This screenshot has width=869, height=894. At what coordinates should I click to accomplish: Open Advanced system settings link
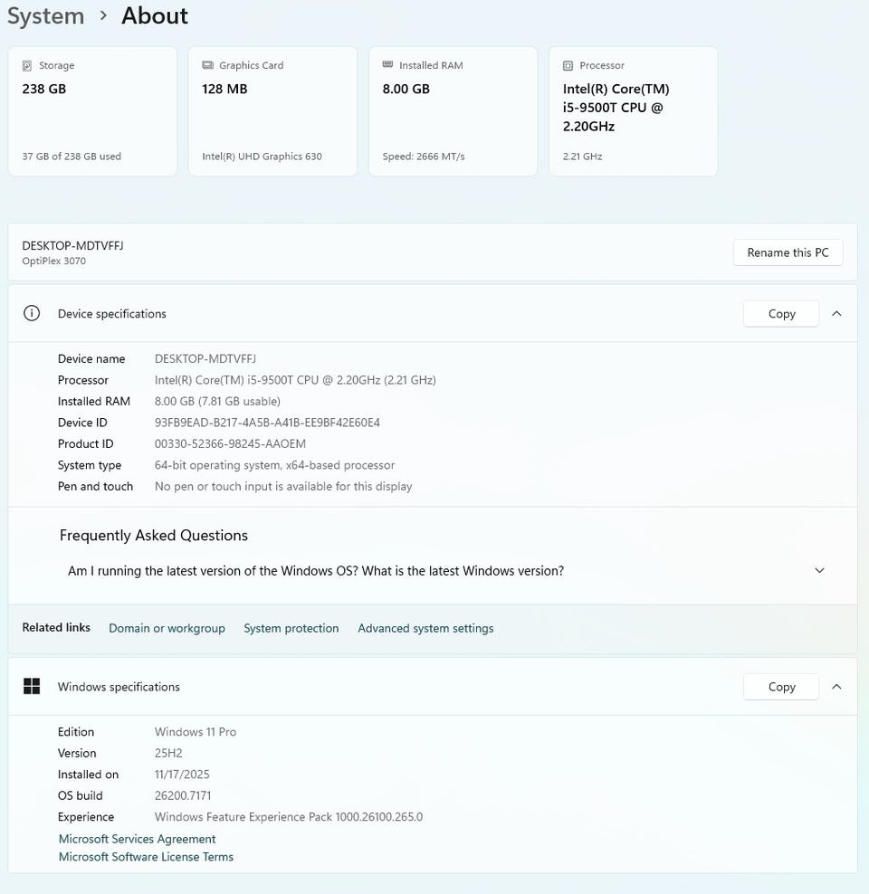425,628
